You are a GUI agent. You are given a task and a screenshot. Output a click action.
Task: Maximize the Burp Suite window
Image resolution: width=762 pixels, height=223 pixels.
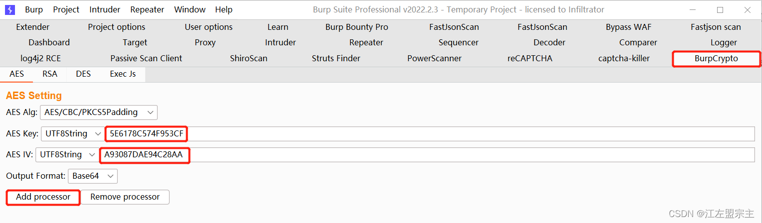click(720, 9)
